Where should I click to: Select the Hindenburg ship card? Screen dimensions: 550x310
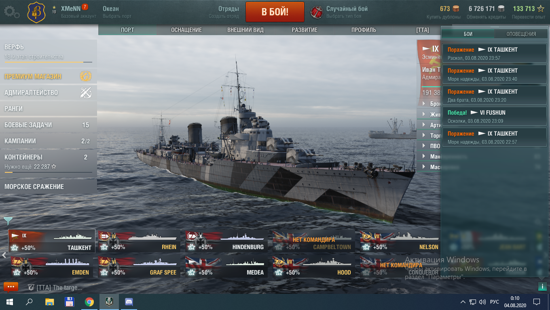pyautogui.click(x=225, y=242)
